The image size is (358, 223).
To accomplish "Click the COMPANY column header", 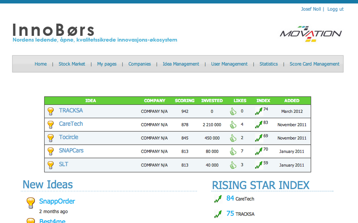I will click(x=154, y=101).
